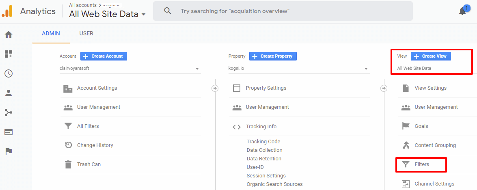Open Behavior icon in left sidebar
Image resolution: width=477 pixels, height=190 pixels.
point(9,132)
